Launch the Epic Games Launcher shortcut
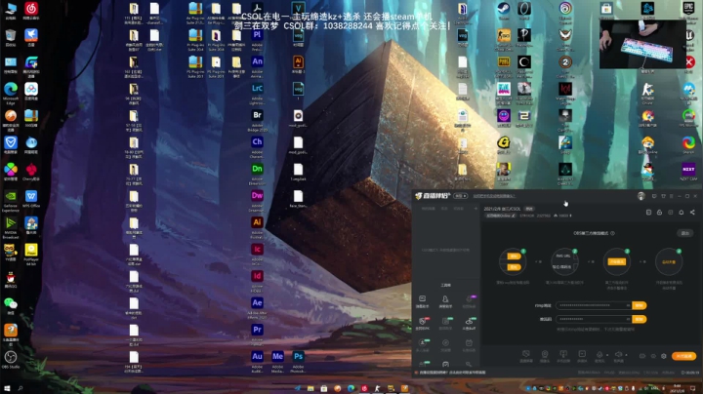The width and height of the screenshot is (703, 394). pos(688,10)
